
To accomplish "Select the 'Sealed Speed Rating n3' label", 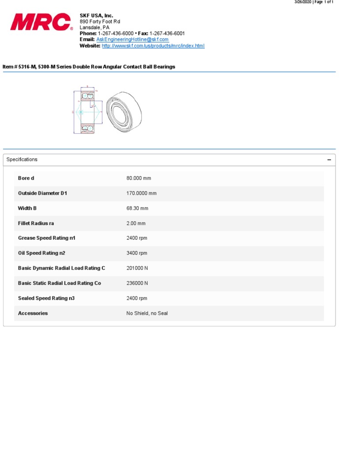I will (46, 298).
